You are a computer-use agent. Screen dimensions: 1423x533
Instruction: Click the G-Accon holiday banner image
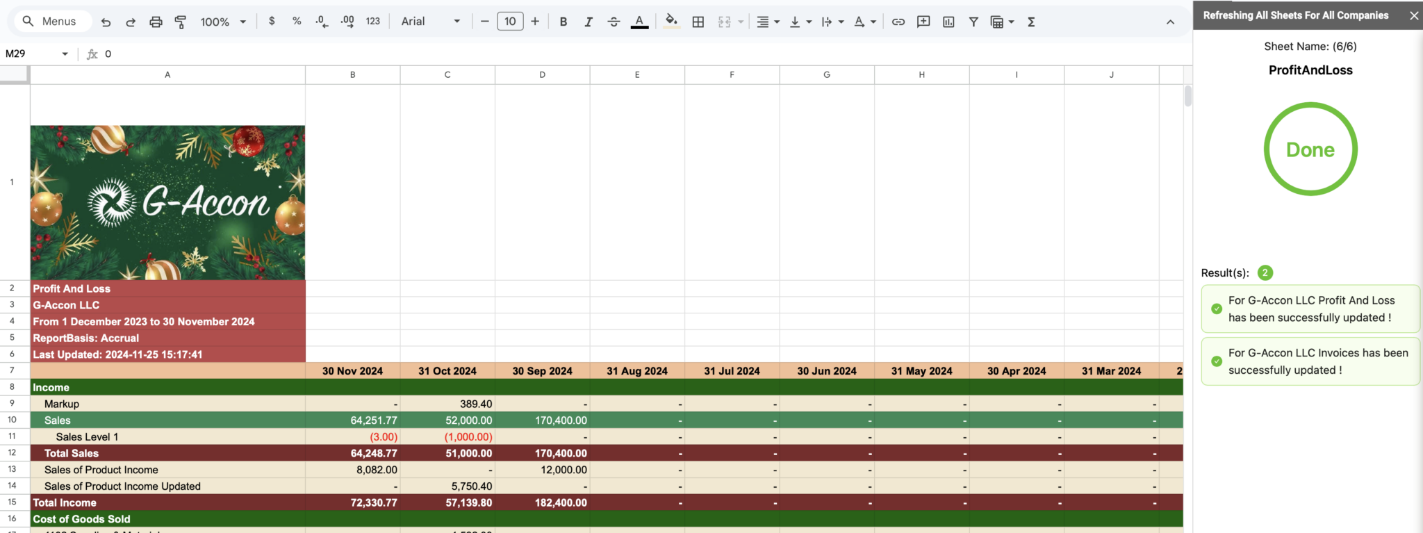(x=167, y=202)
